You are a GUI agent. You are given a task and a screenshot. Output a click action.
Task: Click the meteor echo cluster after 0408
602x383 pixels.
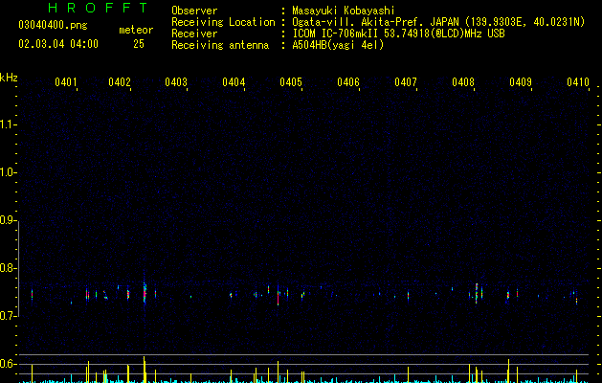(x=477, y=293)
